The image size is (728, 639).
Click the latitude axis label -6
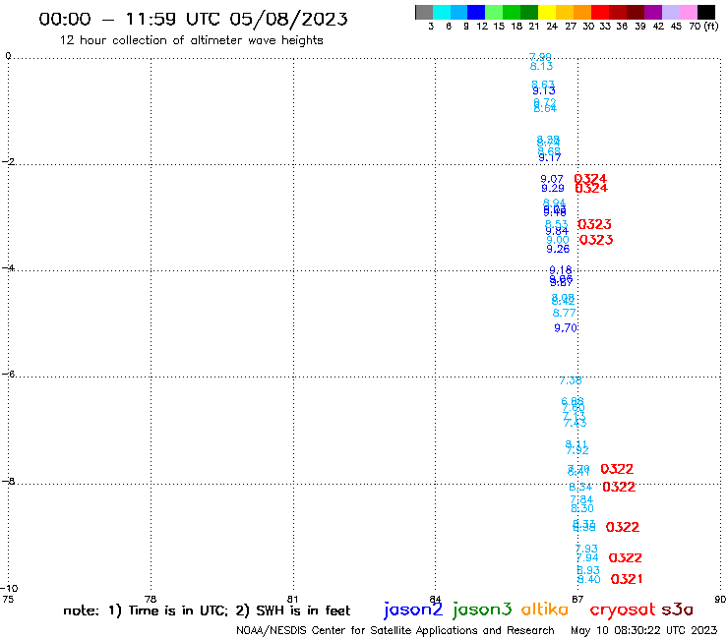(x=8, y=374)
